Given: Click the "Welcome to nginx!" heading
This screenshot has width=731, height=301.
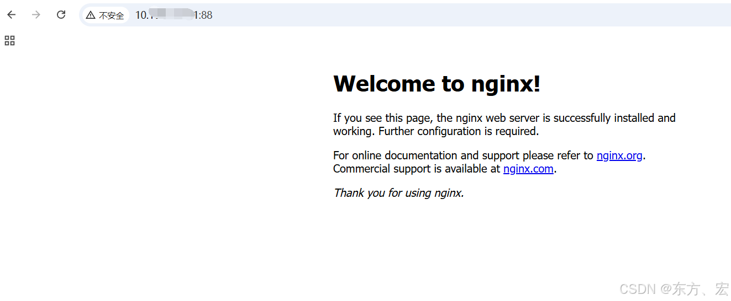Looking at the screenshot, I should click(437, 84).
